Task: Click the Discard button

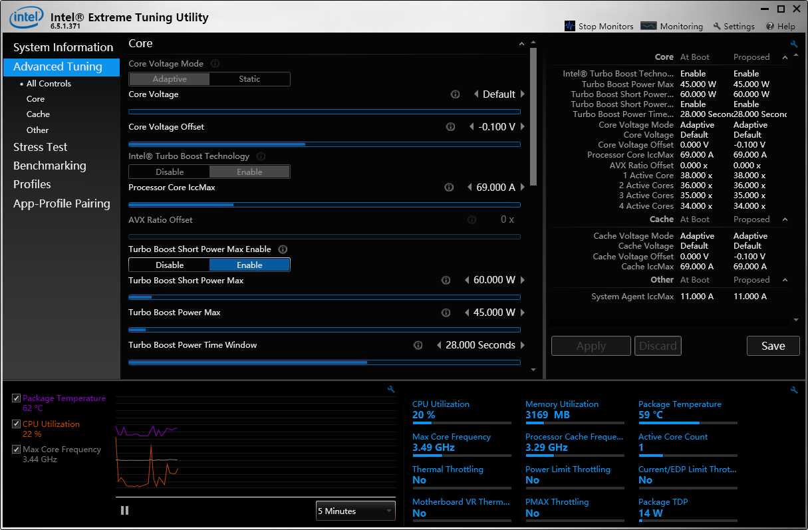Action: (x=658, y=346)
